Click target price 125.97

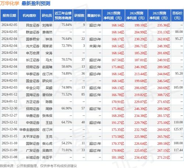(x=178, y=129)
